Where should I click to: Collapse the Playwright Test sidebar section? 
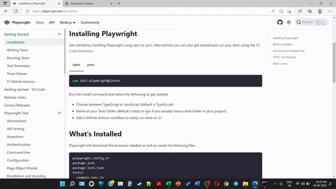pyautogui.click(x=59, y=113)
